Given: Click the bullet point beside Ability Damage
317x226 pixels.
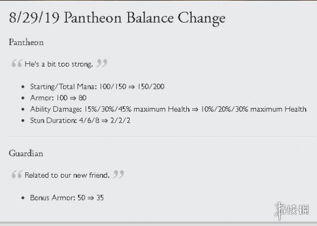Looking at the screenshot, I should point(23,109).
